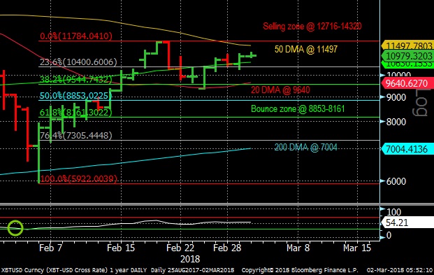This screenshot has height=275, width=434.
Task: Click the 61.8%(8161.3022) Fibonacci label
Action: tap(76, 112)
